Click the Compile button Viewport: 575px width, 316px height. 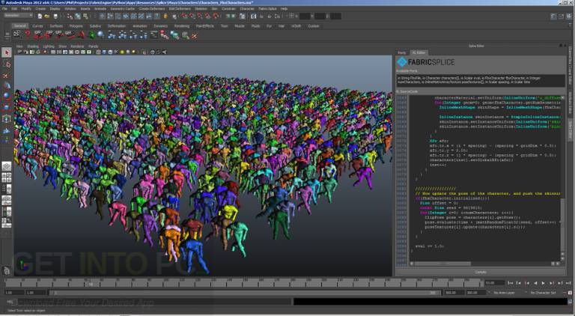pyautogui.click(x=481, y=272)
